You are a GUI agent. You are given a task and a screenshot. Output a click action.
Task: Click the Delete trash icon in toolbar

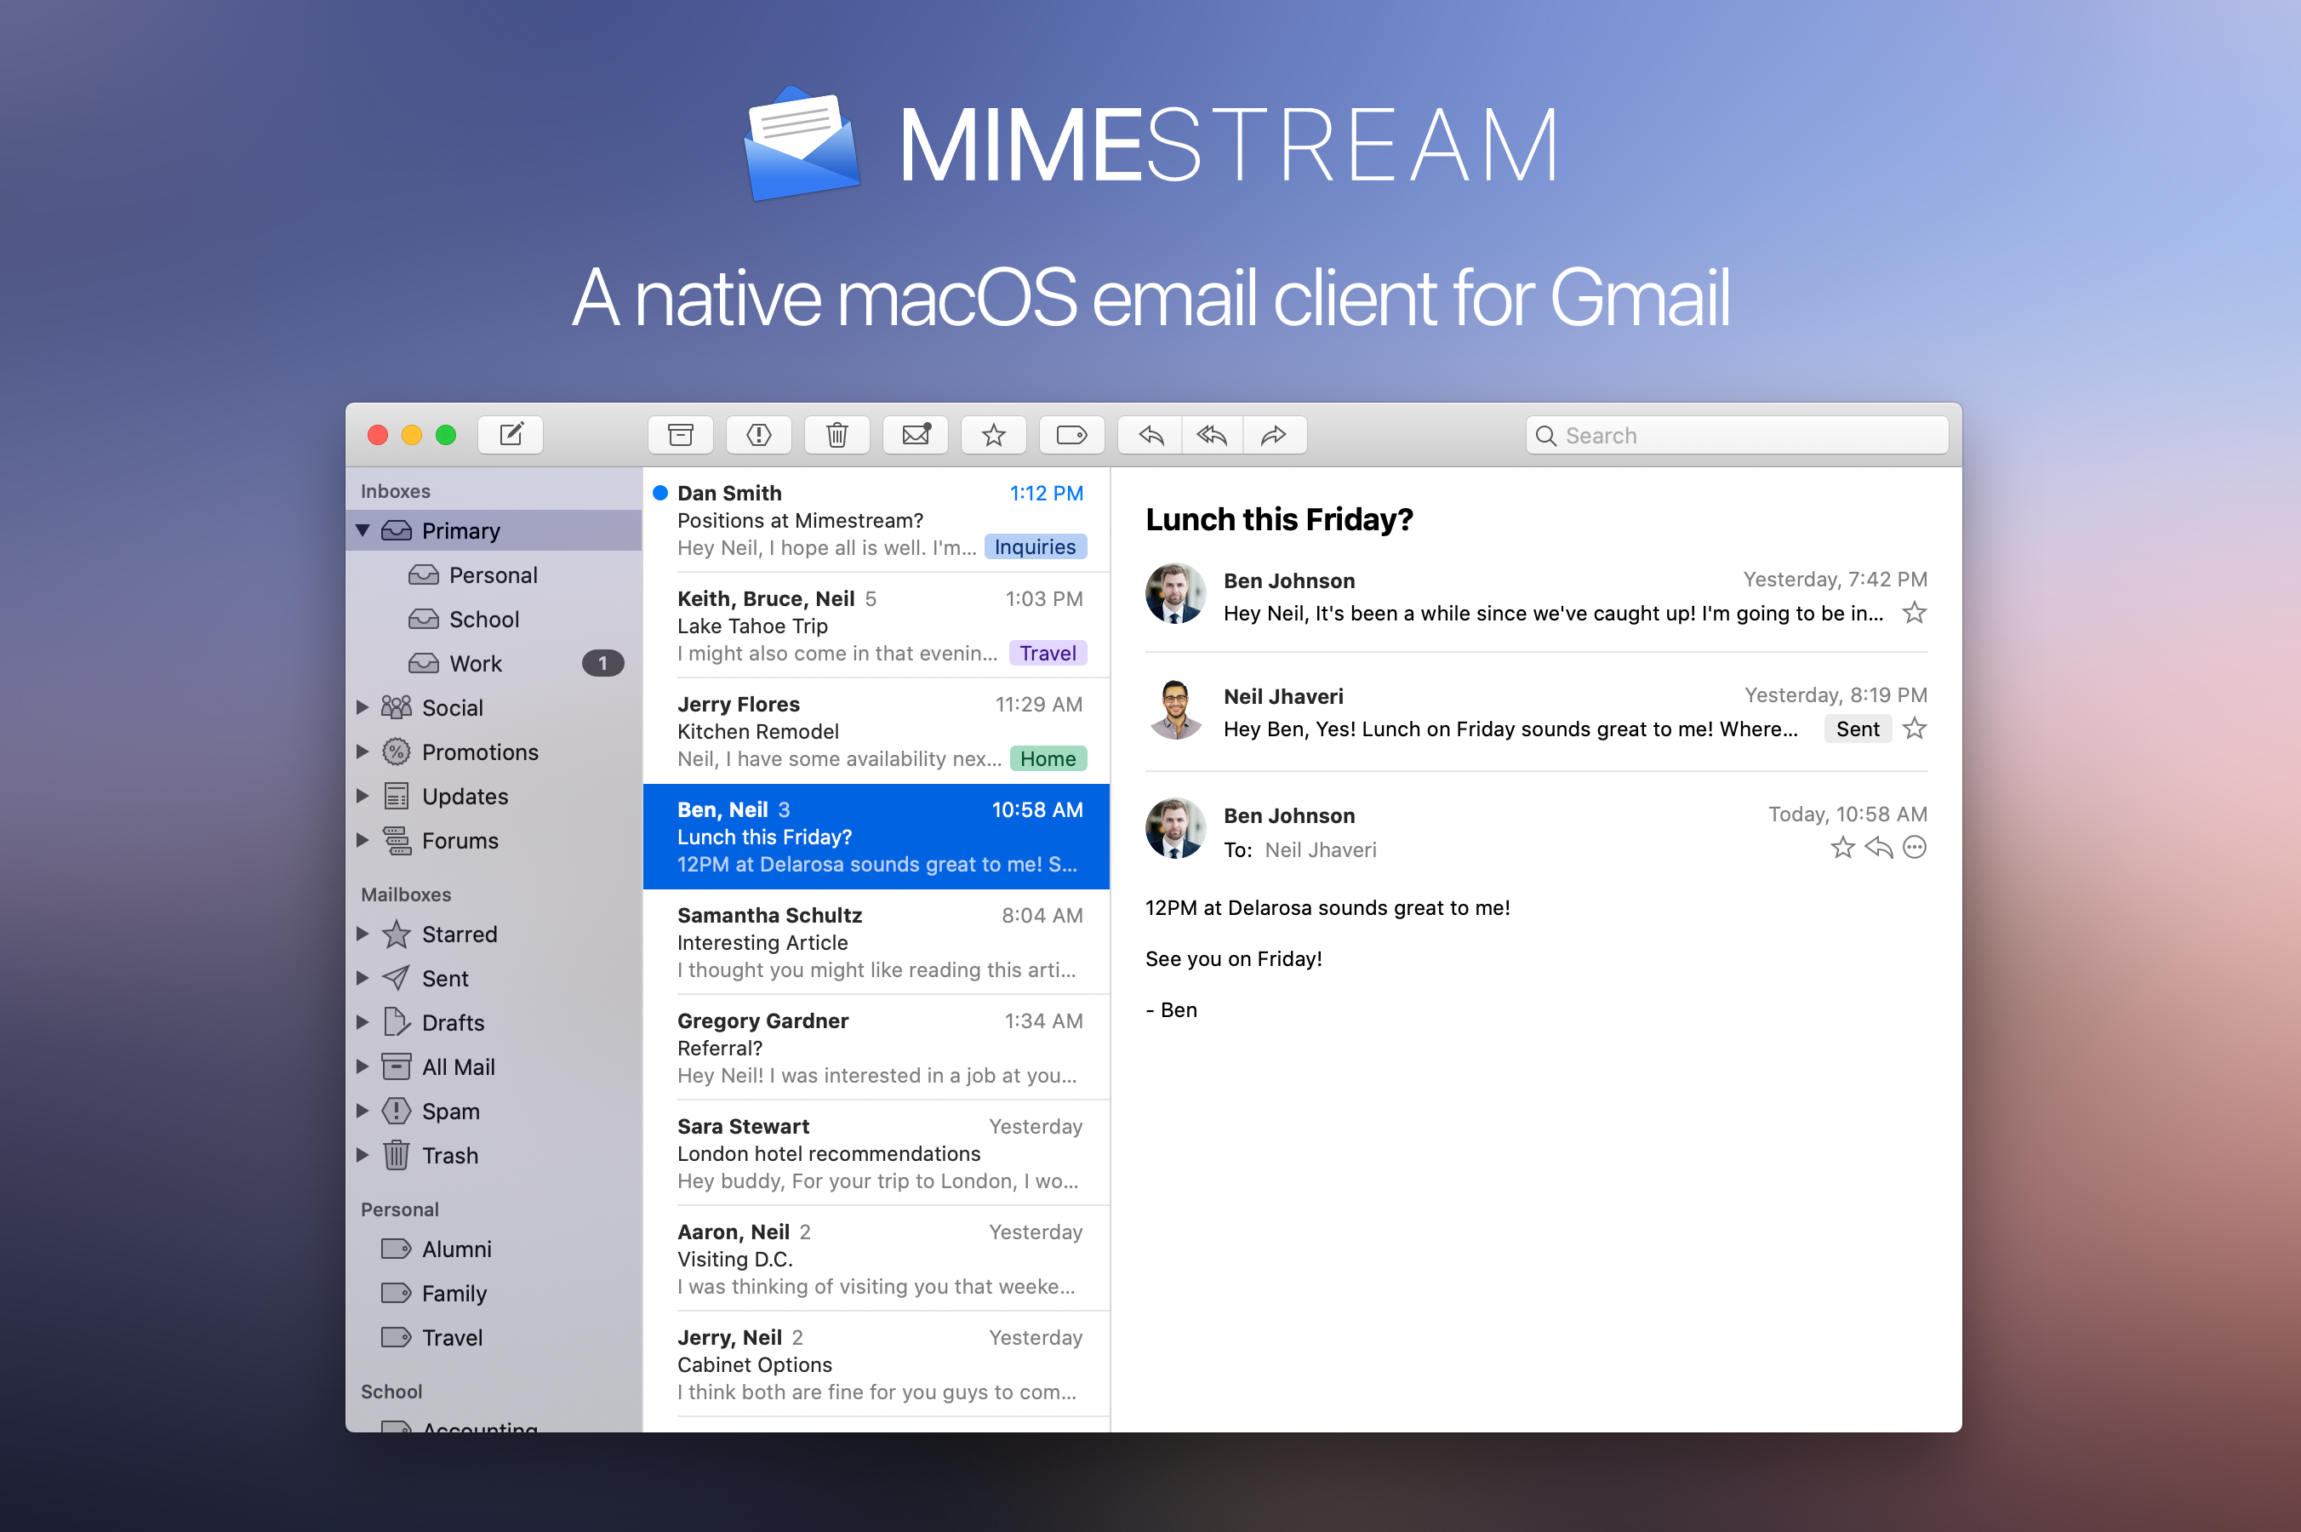pos(837,432)
